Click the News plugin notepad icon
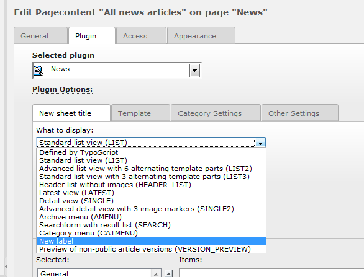364x277 pixels. pyautogui.click(x=39, y=71)
